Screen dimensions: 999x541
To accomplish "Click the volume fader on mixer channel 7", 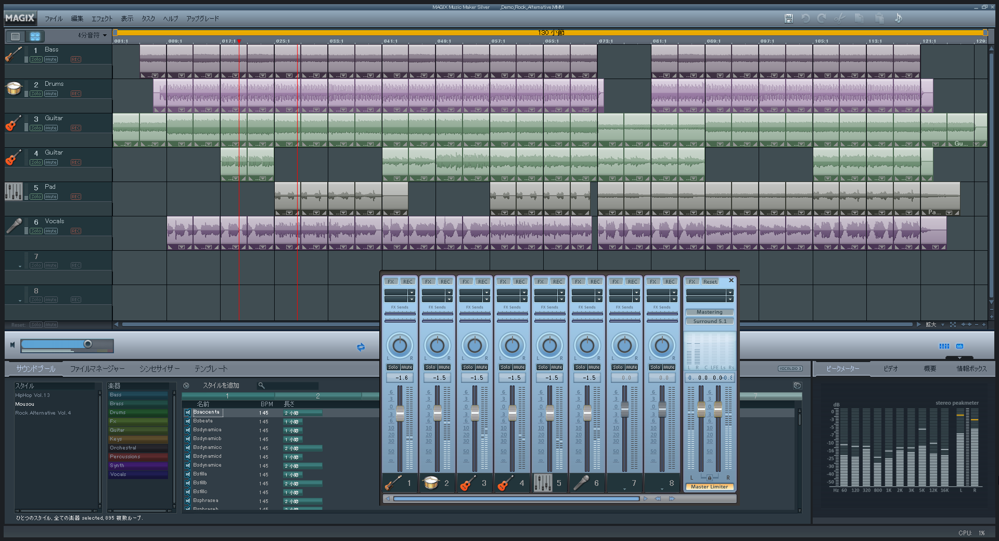I will (625, 410).
